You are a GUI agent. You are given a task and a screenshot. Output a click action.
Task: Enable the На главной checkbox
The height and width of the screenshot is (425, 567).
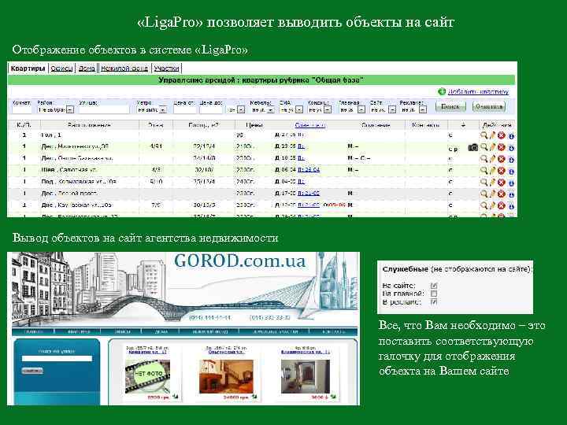point(434,294)
